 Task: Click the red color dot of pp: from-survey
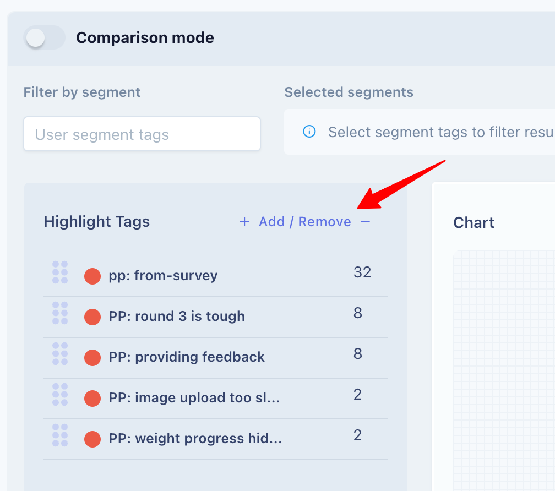point(92,276)
